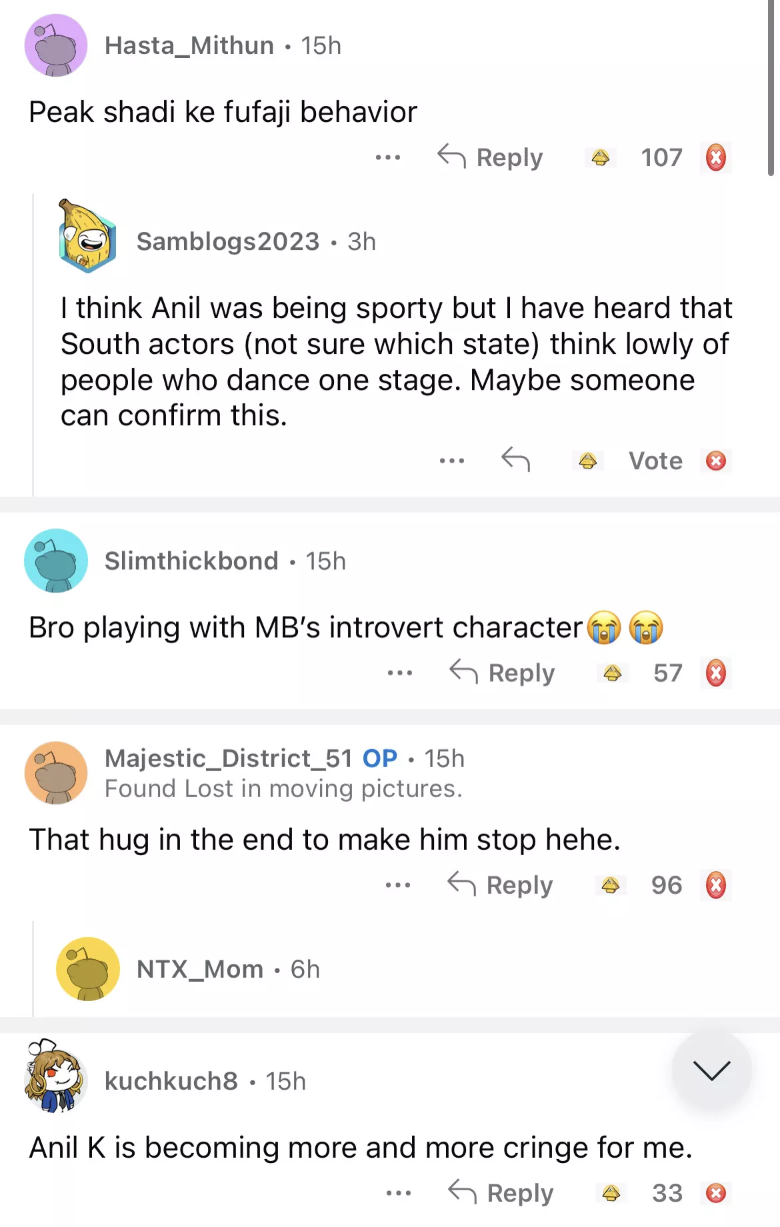Click reply arrow on Samblogs2023's comment
The height and width of the screenshot is (1227, 780).
[x=515, y=460]
